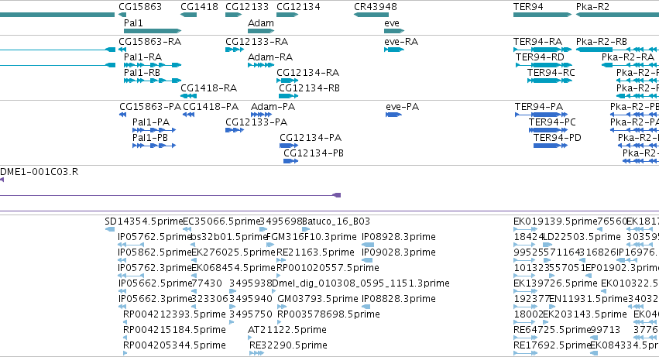Viewport: 659px width, 357px height.
Task: Click the AT21122.5prime EST label
Action: 287,330
